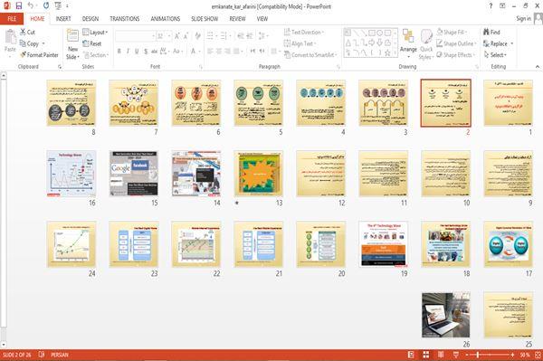Select slide 8 thumbnail with black circles
Screen dimensions: 543x361
click(71, 103)
